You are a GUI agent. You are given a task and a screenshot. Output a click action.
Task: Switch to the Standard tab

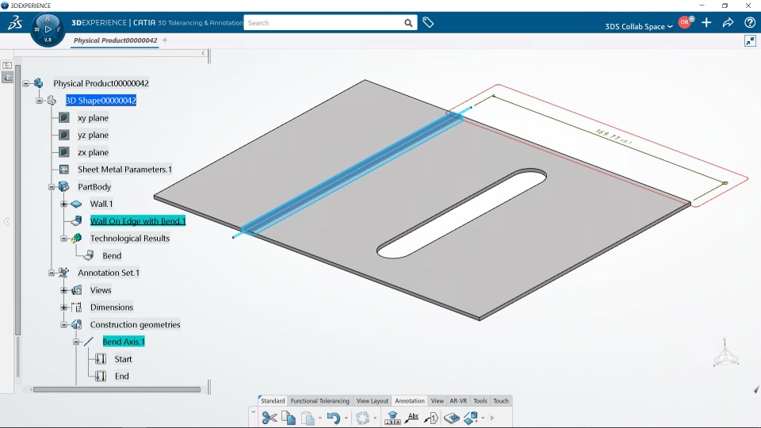click(273, 401)
